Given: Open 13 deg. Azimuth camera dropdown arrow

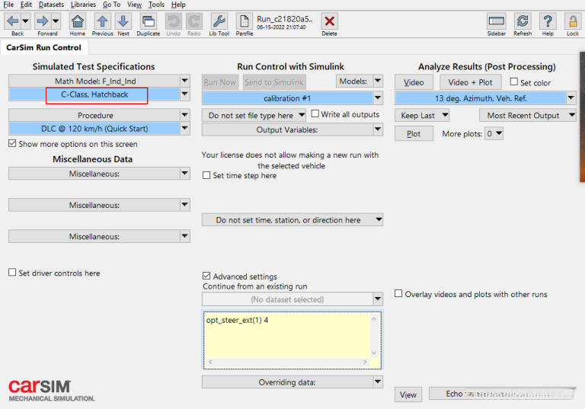Looking at the screenshot, I should (x=571, y=98).
